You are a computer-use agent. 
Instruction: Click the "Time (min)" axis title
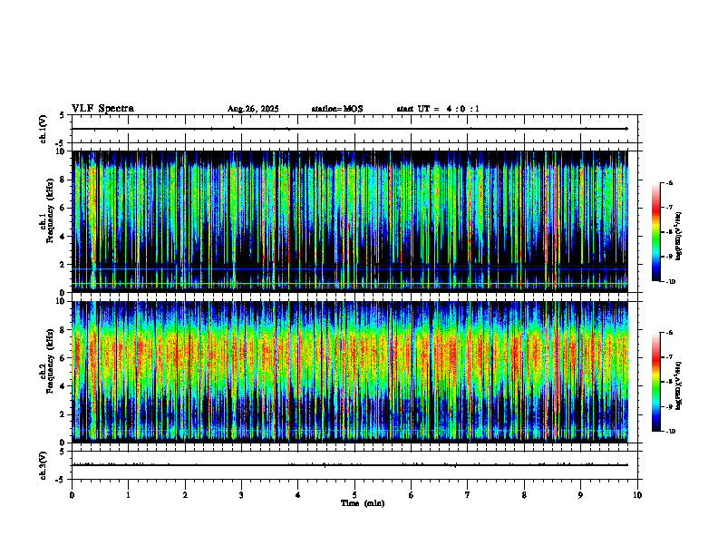(363, 503)
